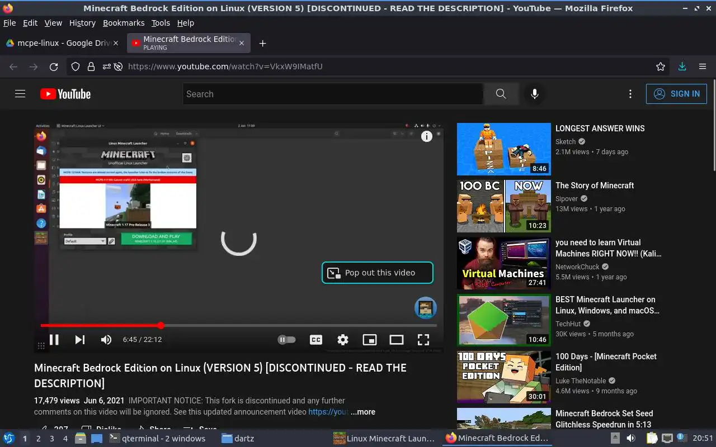Reload the page
The width and height of the screenshot is (716, 447).
click(54, 66)
